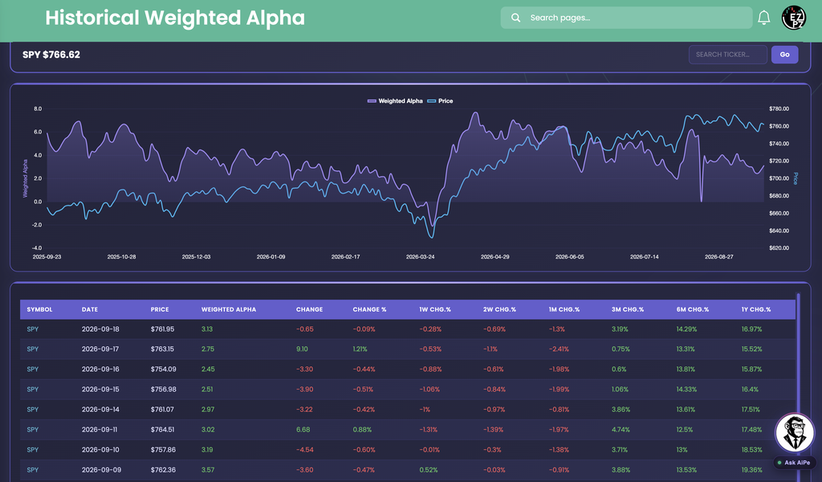Viewport: 822px width, 482px height.
Task: Select the change value -3.90
Action: pos(304,390)
